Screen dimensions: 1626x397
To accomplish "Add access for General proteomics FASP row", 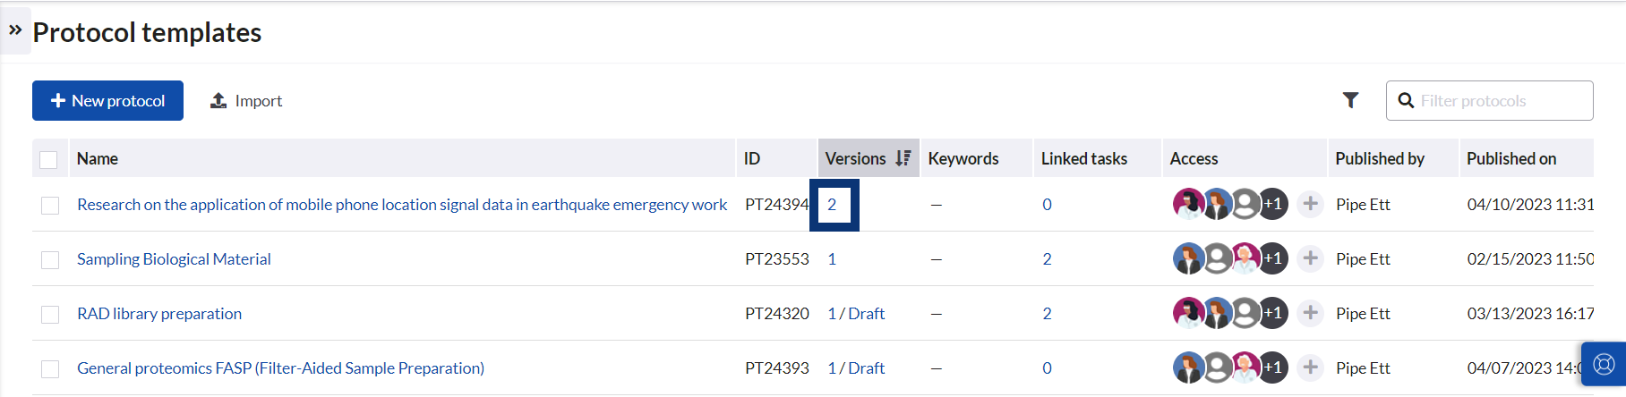I will pyautogui.click(x=1310, y=367).
